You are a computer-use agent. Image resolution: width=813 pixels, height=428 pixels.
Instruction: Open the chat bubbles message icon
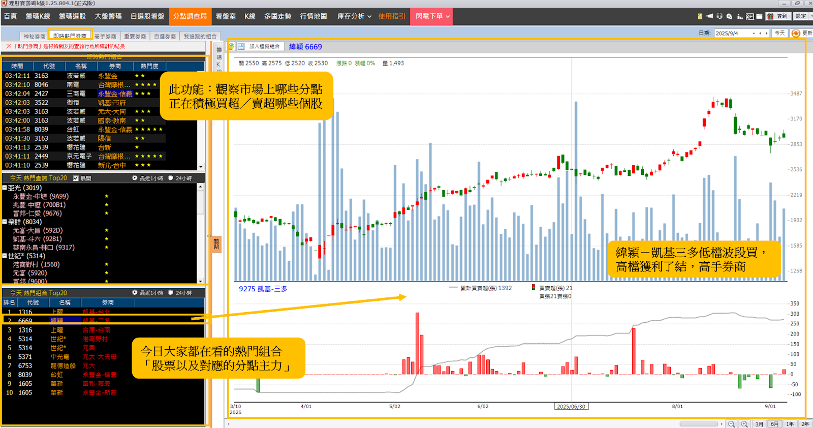729,16
